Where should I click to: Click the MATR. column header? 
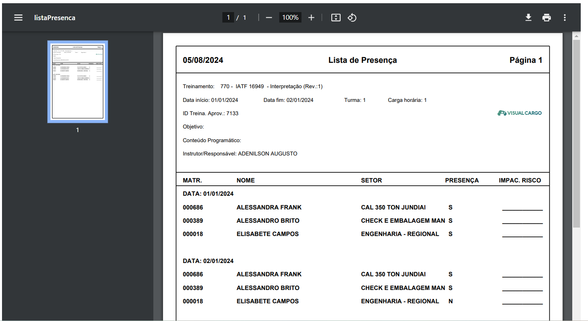click(x=193, y=180)
